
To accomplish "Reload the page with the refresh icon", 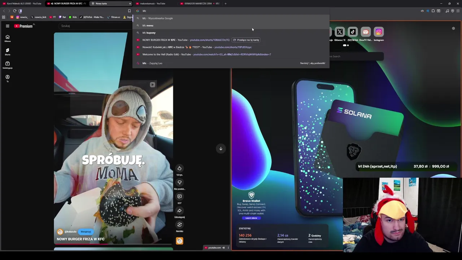I will (x=15, y=11).
